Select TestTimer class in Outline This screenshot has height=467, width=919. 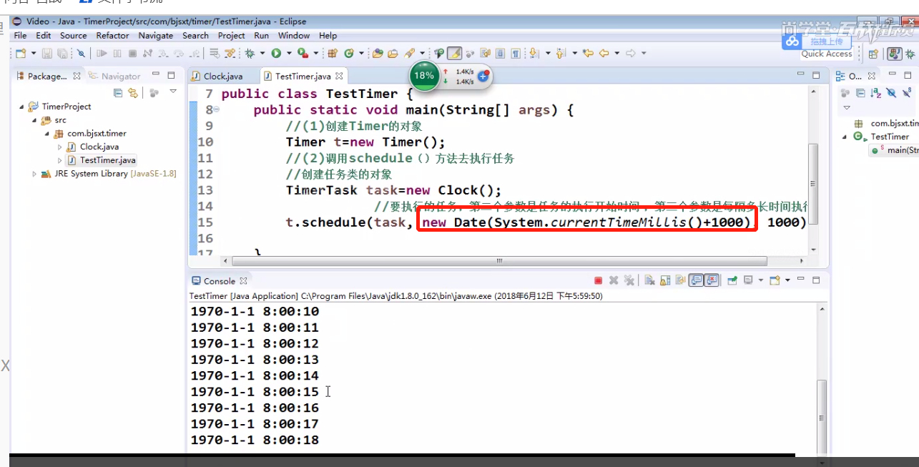[890, 137]
